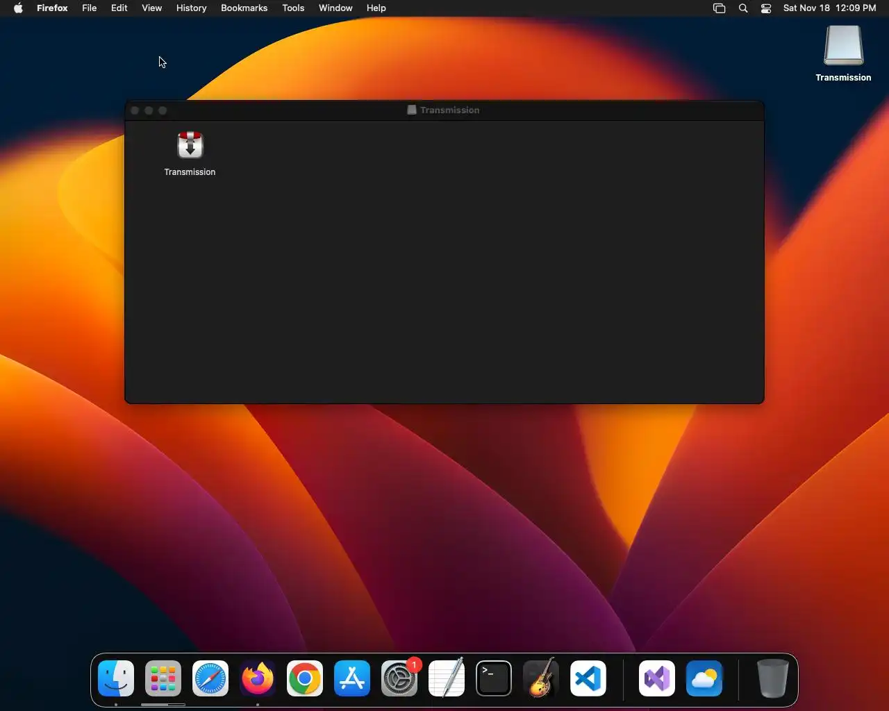Open Control Center in the menu bar
The height and width of the screenshot is (711, 889).
coord(766,8)
